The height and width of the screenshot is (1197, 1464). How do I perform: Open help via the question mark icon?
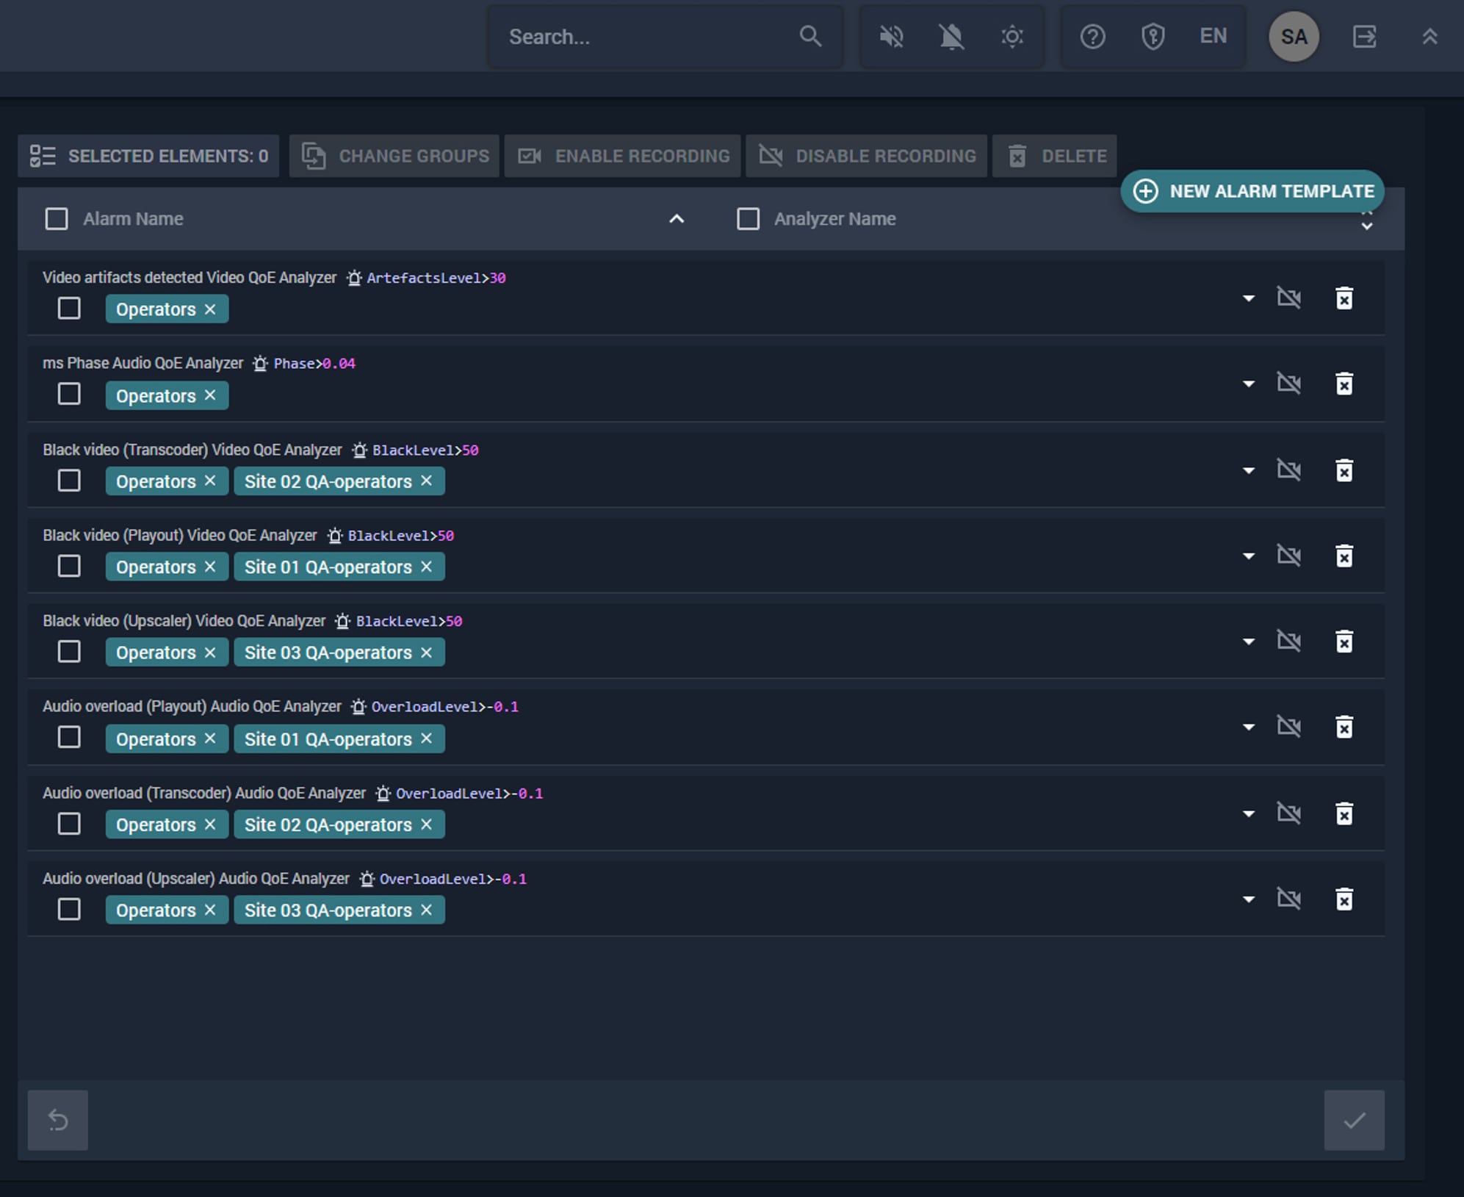(1092, 36)
